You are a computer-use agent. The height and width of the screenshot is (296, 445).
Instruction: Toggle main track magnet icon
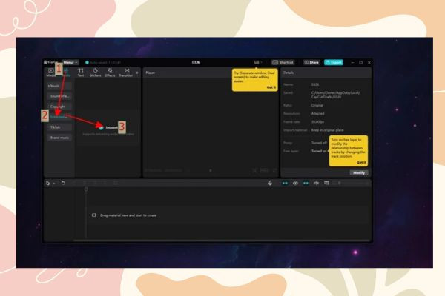(x=285, y=184)
